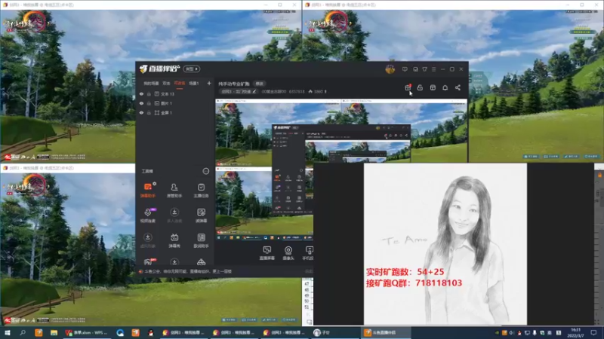Click the unlock icon in stream toolbar
Screen dimensions: 604x339
click(420, 87)
